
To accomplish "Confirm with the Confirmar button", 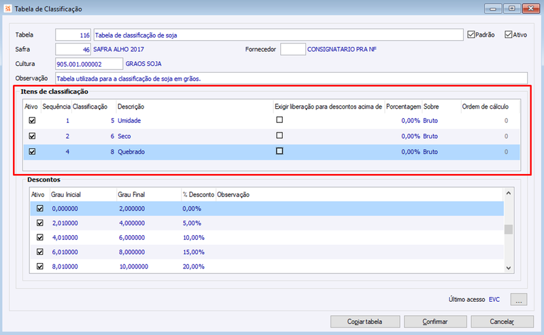I will point(435,321).
